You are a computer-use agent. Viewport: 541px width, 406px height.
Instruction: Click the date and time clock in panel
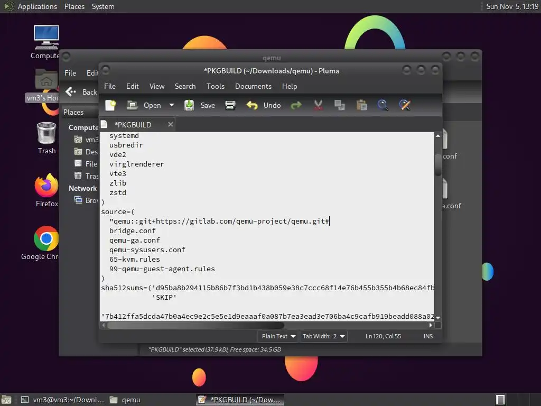click(x=512, y=6)
